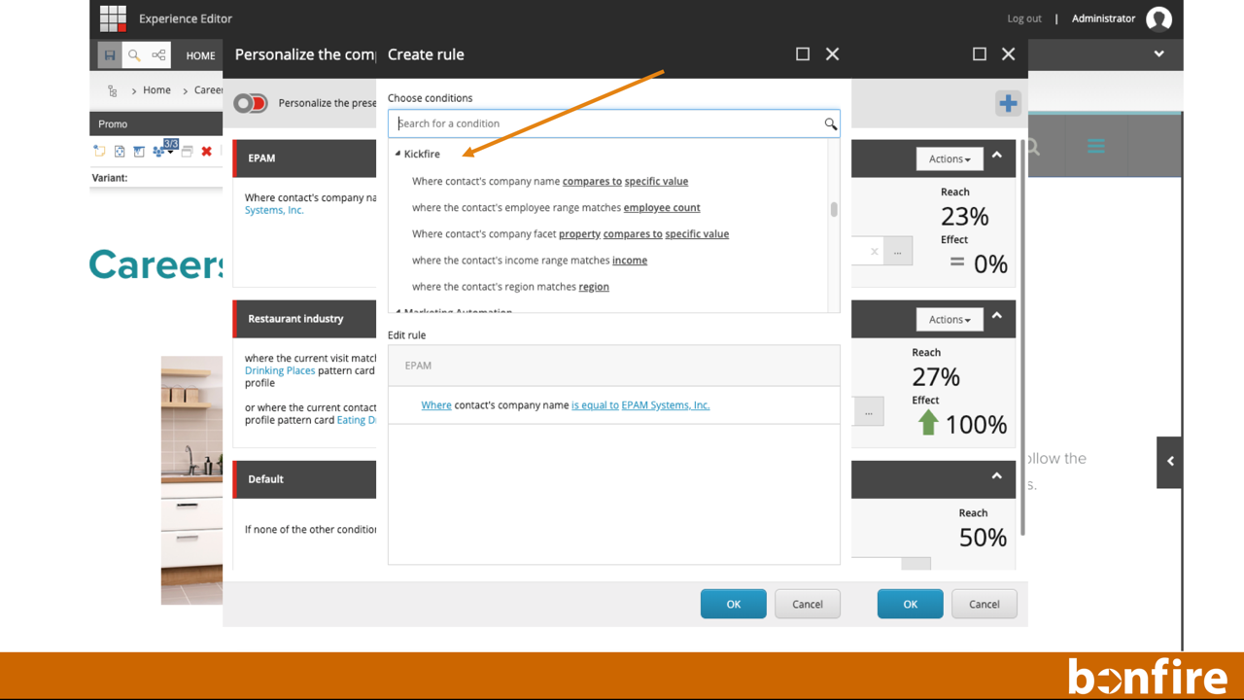The image size is (1244, 700).
Task: Toggle Personalize the presentation switch
Action: point(250,103)
